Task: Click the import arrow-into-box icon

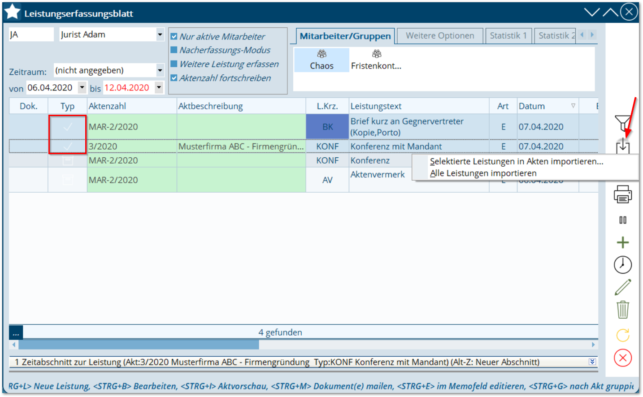Action: tap(622, 147)
